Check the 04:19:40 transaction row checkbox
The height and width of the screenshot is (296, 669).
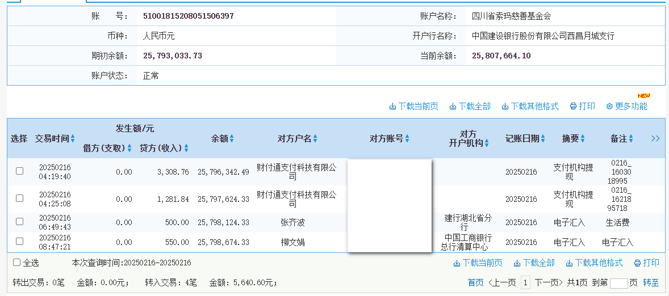(20, 171)
